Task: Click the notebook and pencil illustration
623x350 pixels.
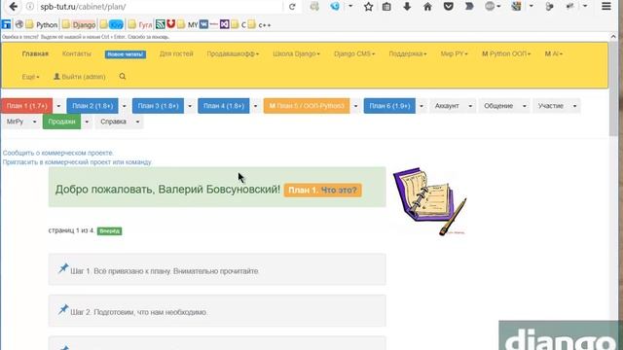Action: 430,201
